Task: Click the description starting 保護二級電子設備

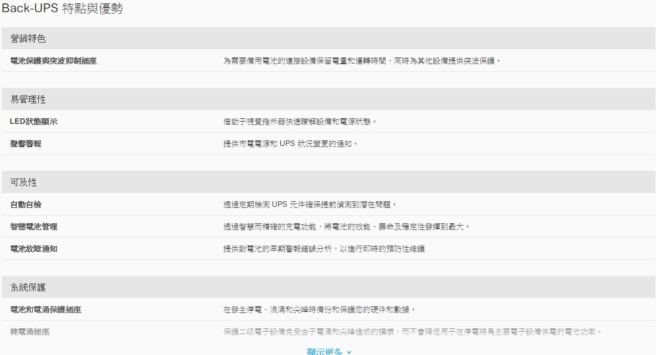Action: tap(413, 332)
